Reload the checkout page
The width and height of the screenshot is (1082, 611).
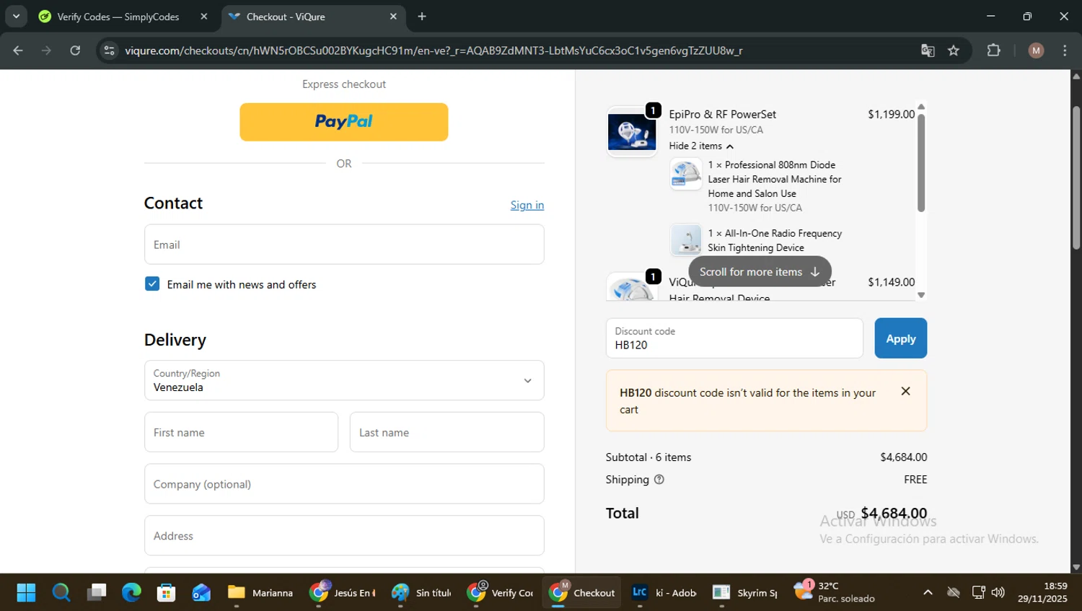point(75,50)
